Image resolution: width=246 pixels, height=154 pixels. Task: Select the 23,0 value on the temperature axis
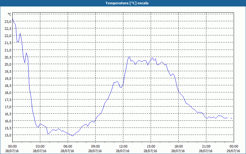pos(8,22)
